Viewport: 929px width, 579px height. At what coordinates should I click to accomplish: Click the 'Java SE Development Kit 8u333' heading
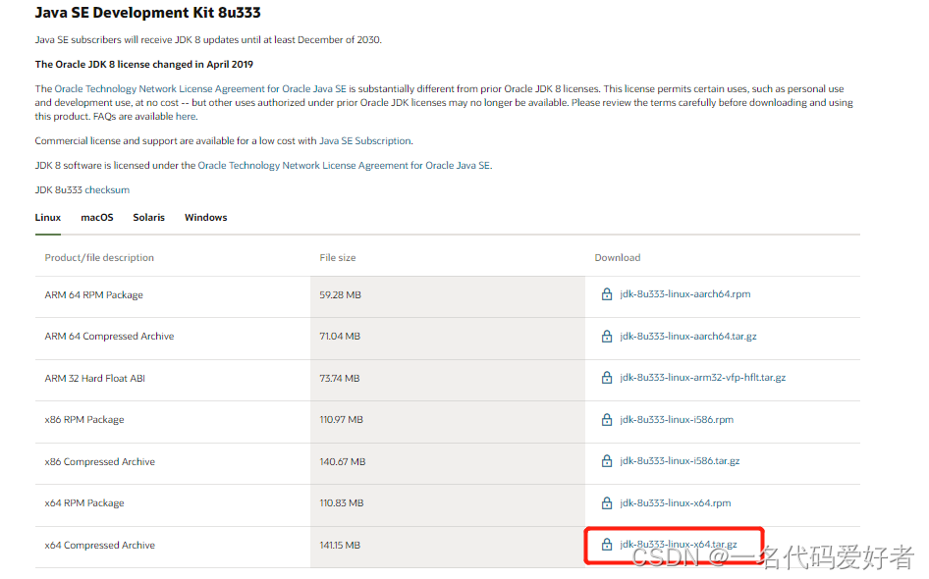pyautogui.click(x=147, y=13)
